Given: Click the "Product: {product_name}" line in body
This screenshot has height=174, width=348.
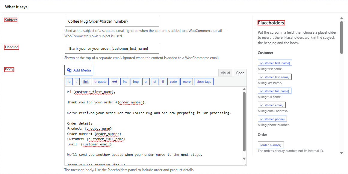Looking at the screenshot, I should point(90,128).
